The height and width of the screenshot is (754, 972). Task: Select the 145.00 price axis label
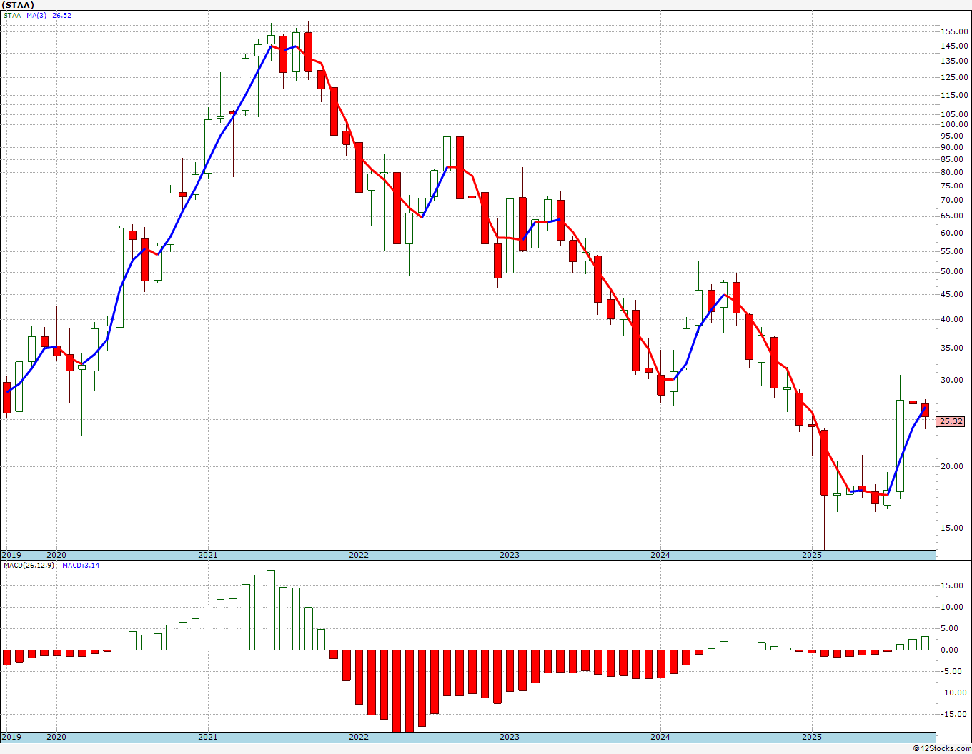tap(954, 46)
